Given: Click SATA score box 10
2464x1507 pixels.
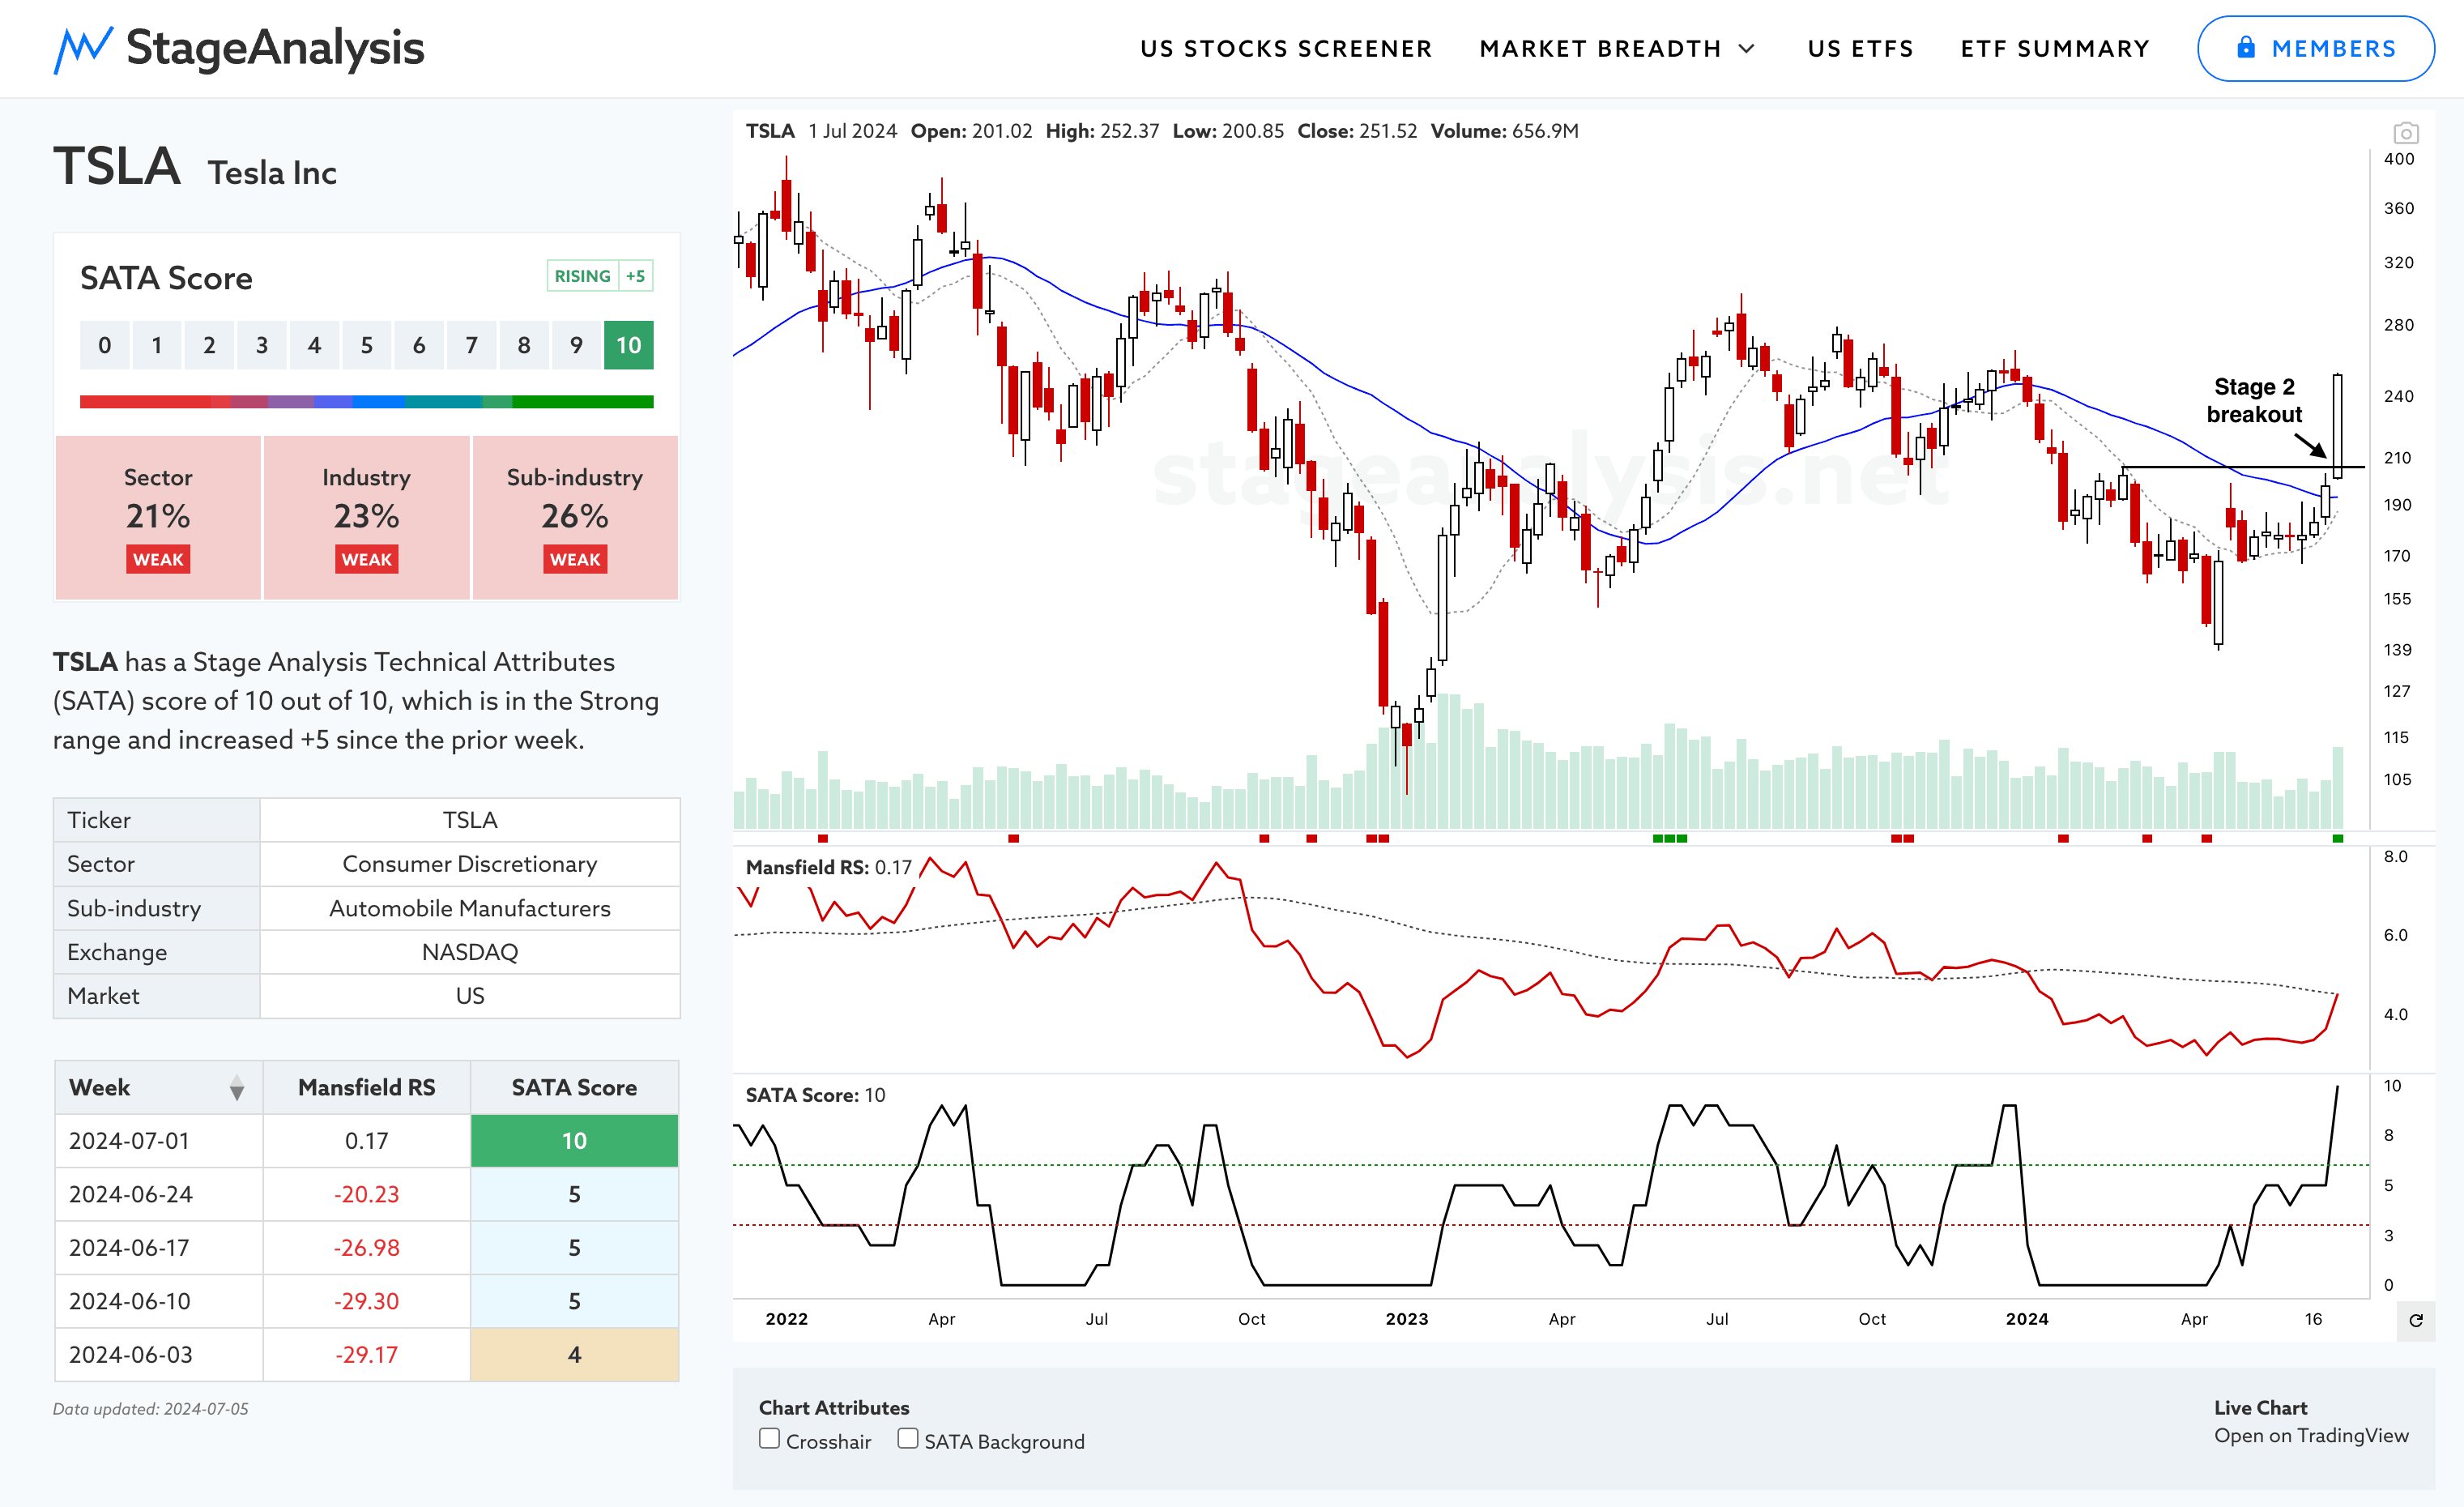Looking at the screenshot, I should coord(628,345).
